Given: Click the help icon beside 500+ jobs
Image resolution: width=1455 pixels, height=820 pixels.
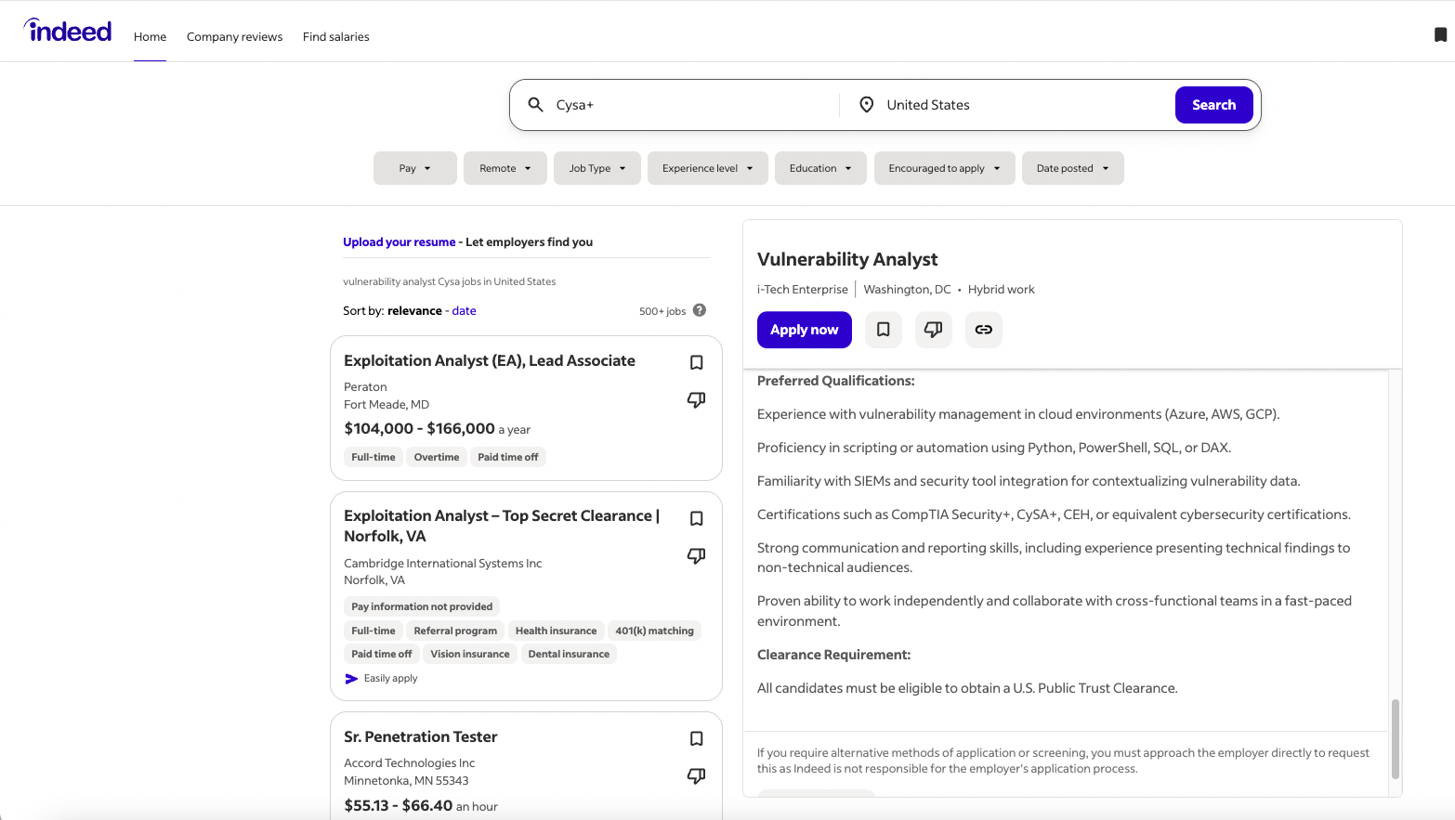Looking at the screenshot, I should pos(700,310).
